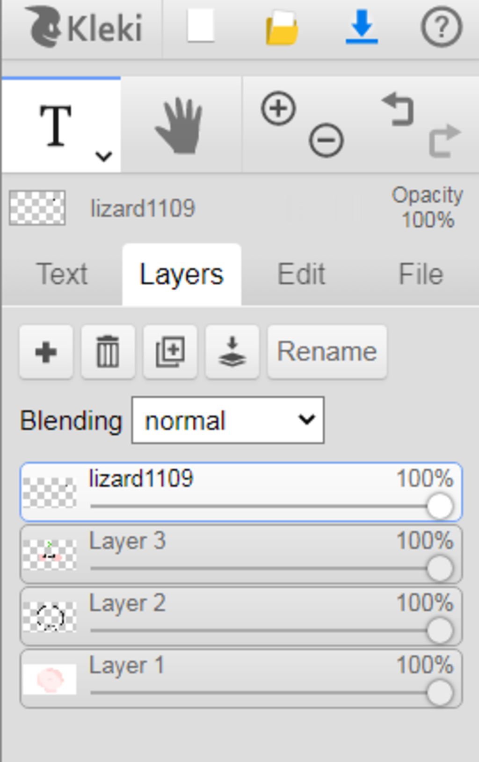
Task: Add a new layer
Action: (x=46, y=352)
